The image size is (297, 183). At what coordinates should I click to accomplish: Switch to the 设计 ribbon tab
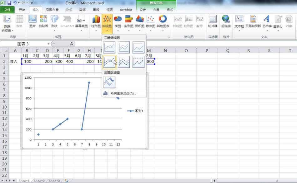(x=143, y=10)
